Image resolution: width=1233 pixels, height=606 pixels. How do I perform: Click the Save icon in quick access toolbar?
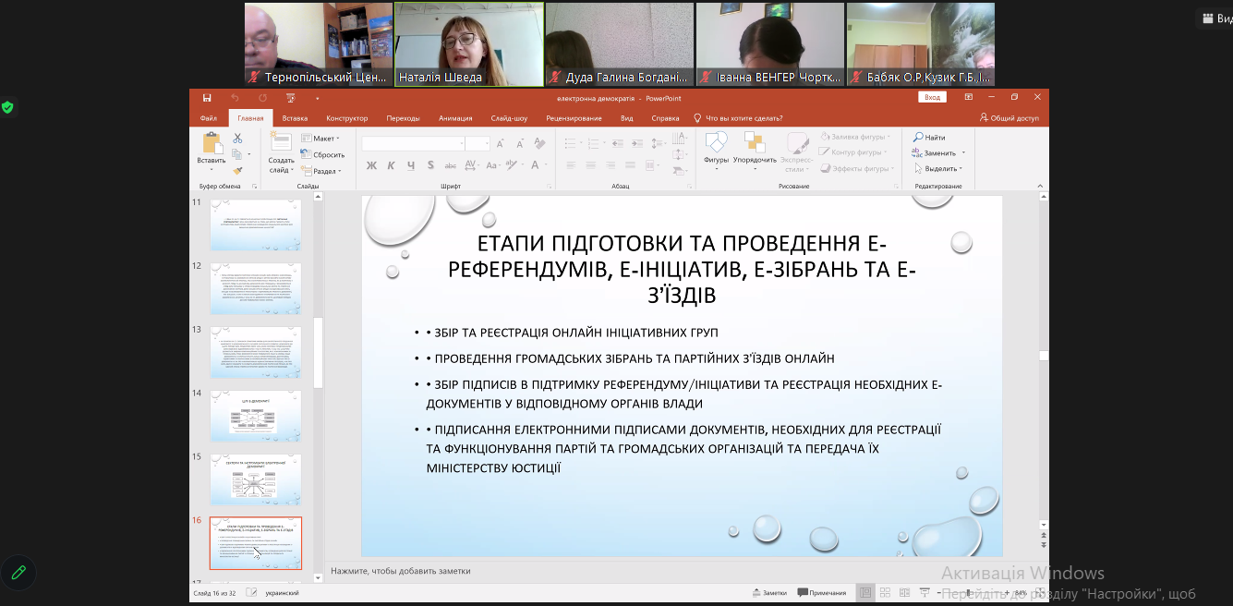click(x=207, y=97)
